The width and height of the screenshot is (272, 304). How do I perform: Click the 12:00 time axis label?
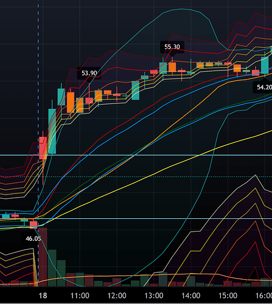[x=117, y=295]
